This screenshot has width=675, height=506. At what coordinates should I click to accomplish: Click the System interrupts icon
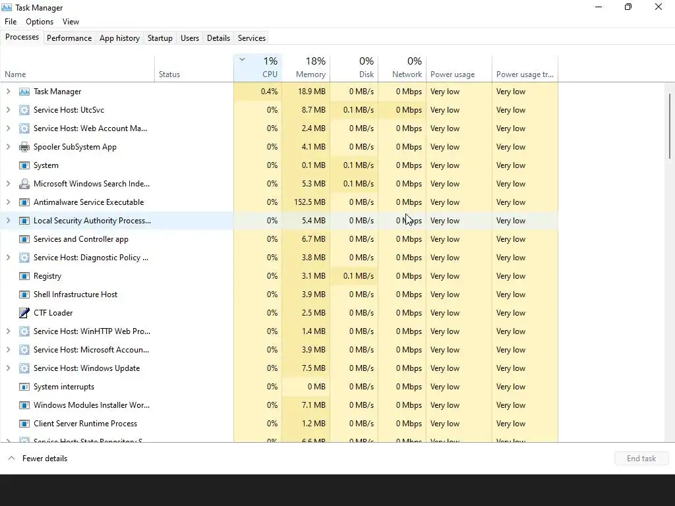pos(24,387)
